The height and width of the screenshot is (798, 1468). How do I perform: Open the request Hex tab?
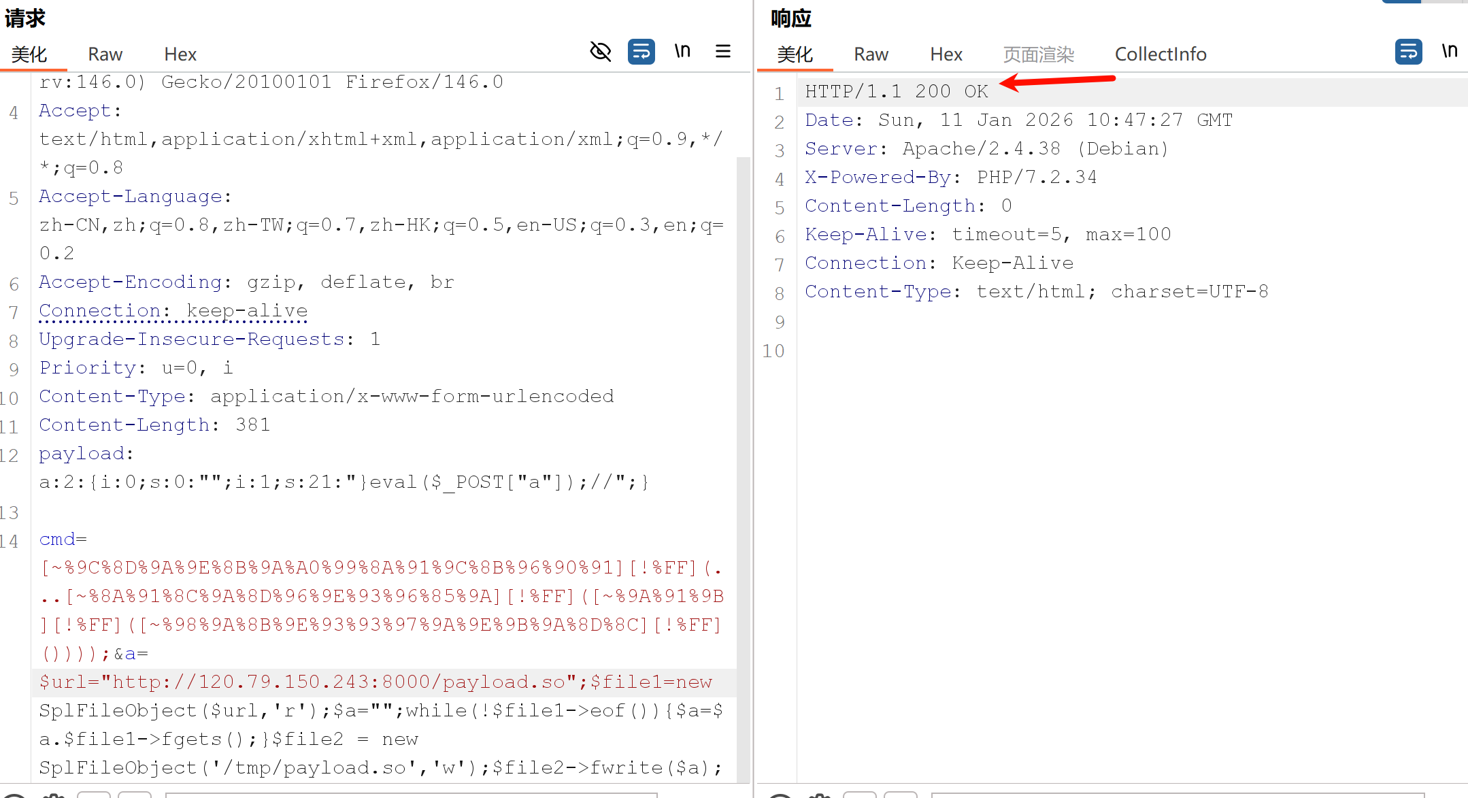(180, 54)
